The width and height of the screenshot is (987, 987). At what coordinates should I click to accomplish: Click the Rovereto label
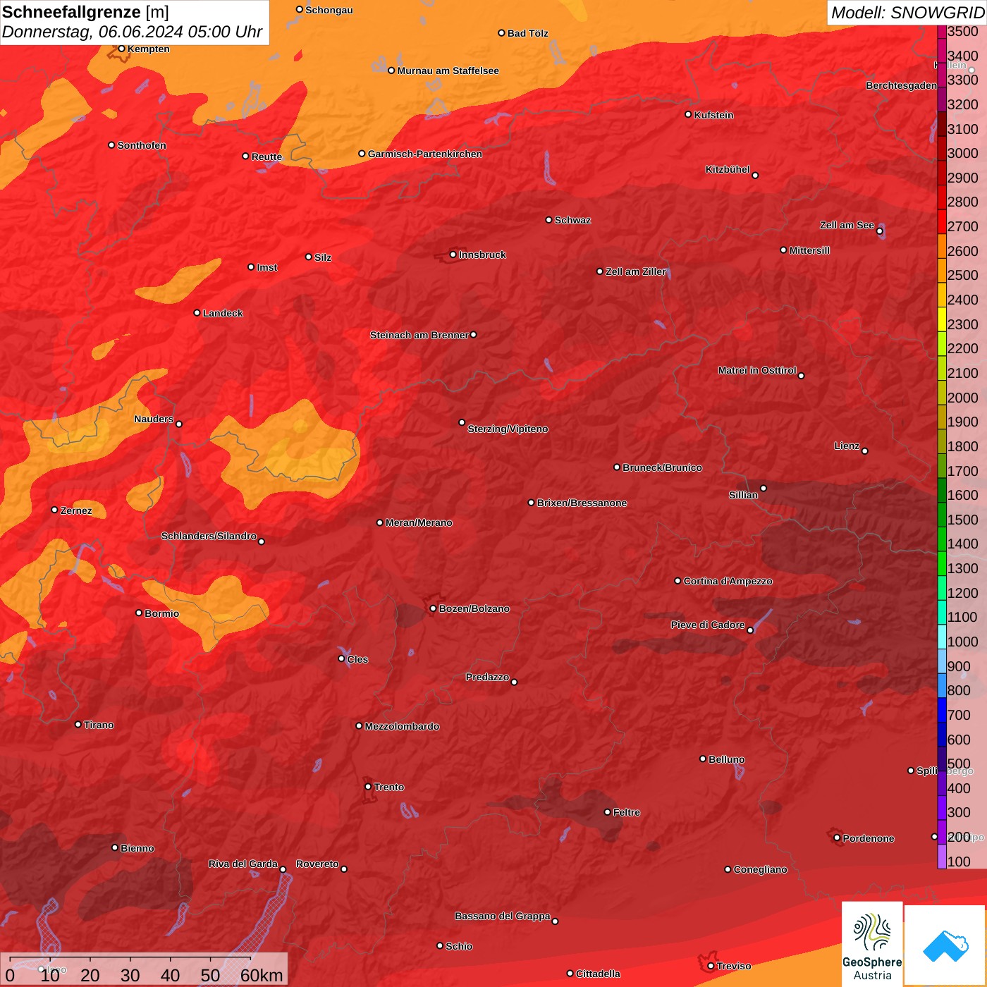317,864
